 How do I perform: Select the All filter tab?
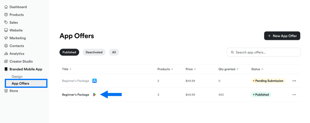point(114,52)
